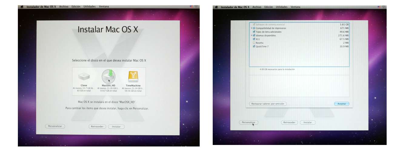403x151 pixels.
Task: Choose the MacOSX_HD disk icon
Action: click(108, 77)
